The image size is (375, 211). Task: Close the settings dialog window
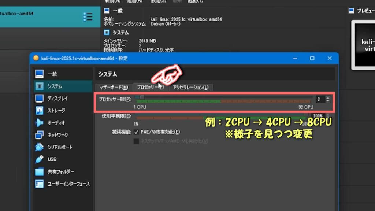coord(330,58)
